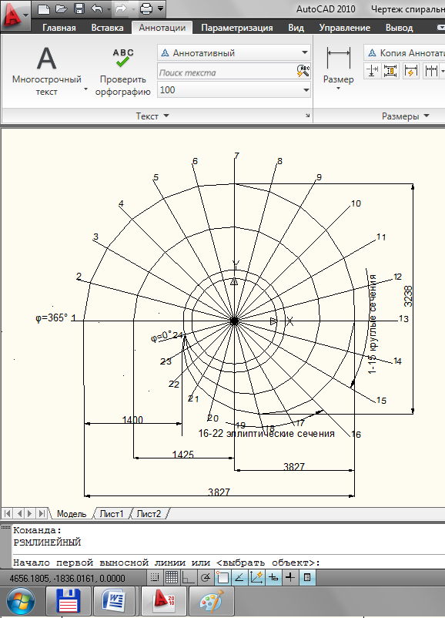Open the Windows Start menu
This screenshot has height=618, width=445.
click(21, 602)
